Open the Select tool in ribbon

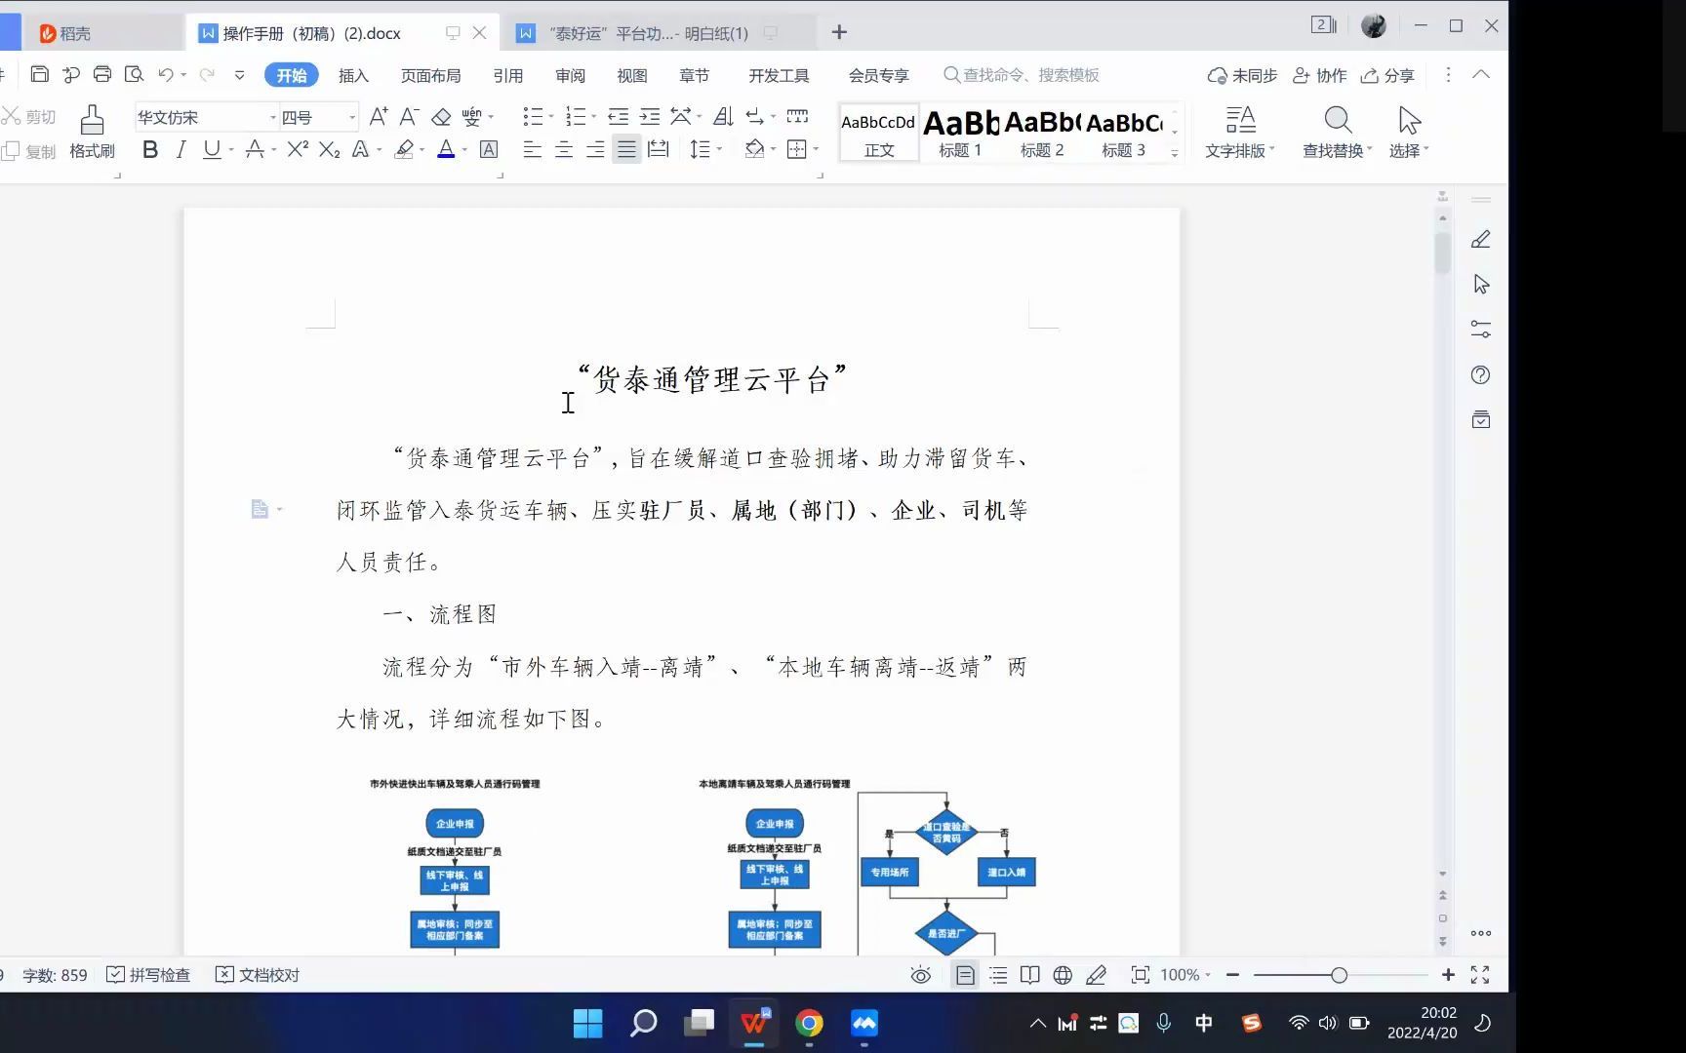click(x=1409, y=133)
